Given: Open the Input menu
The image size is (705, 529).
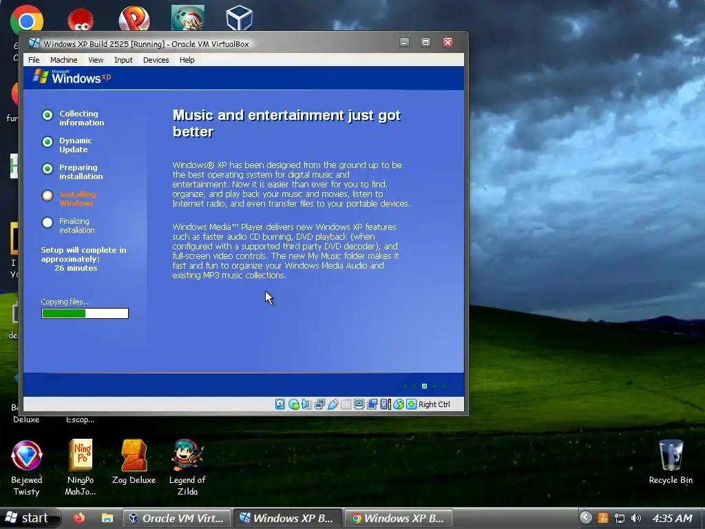Looking at the screenshot, I should pos(123,60).
